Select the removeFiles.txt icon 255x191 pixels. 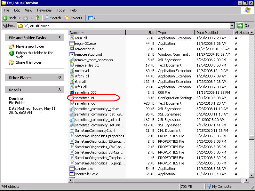click(72, 65)
